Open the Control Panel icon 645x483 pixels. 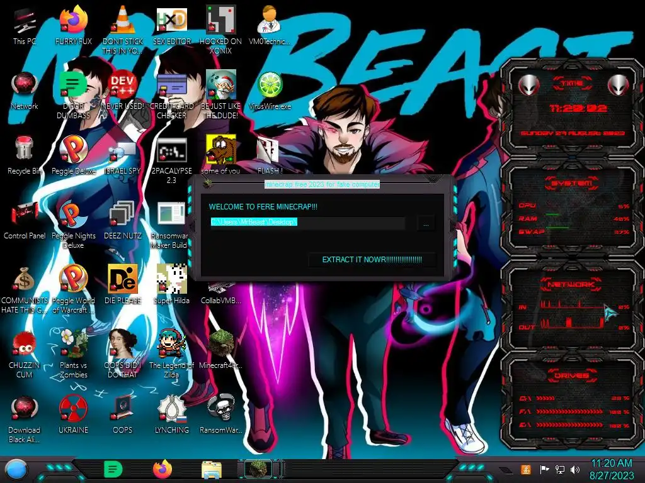point(25,221)
